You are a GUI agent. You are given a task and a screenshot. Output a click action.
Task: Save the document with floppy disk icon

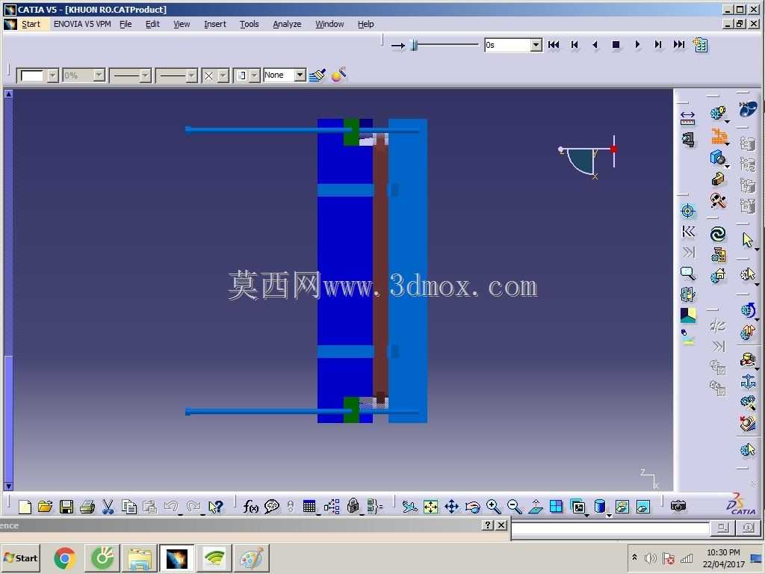[x=66, y=507]
